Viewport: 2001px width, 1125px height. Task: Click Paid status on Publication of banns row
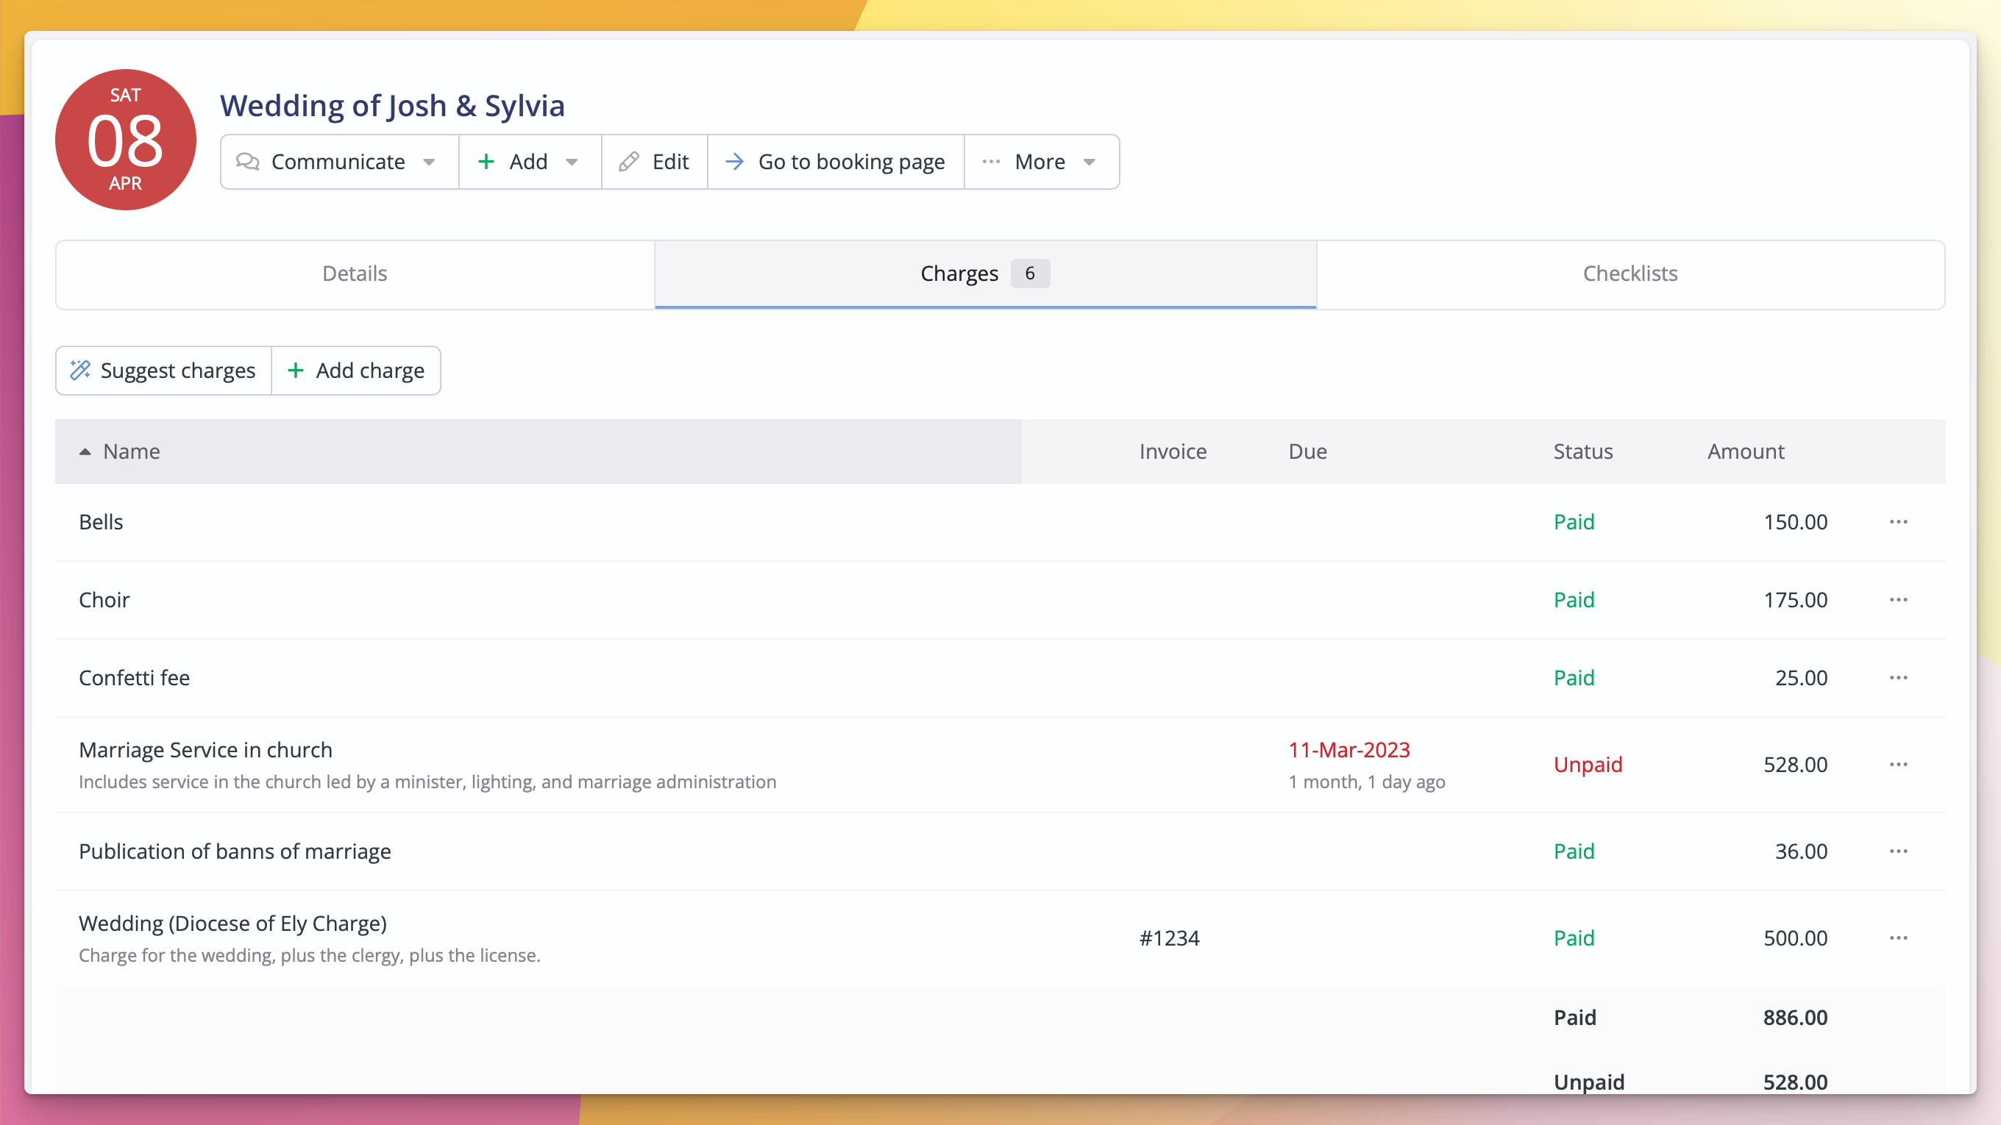coord(1574,851)
